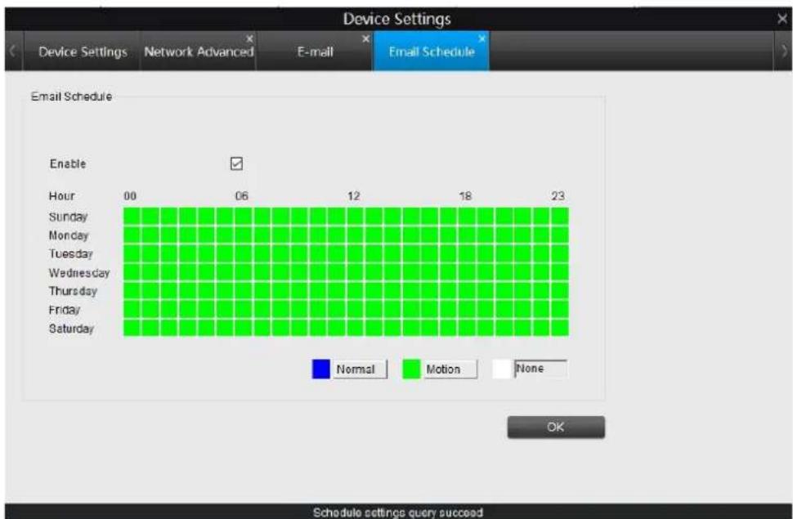Choose the Motion schedule type button
Image resolution: width=793 pixels, height=519 pixels.
[x=449, y=369]
